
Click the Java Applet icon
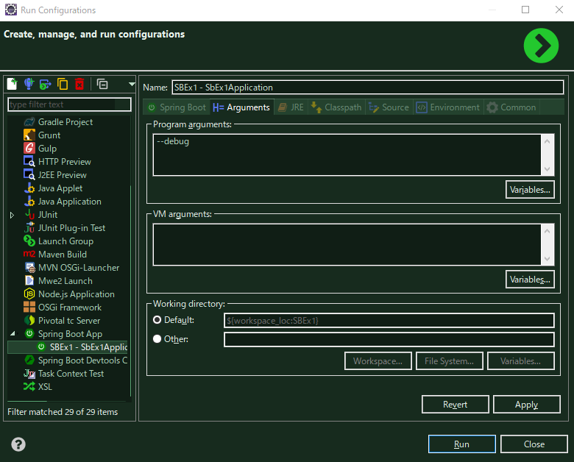coord(29,188)
